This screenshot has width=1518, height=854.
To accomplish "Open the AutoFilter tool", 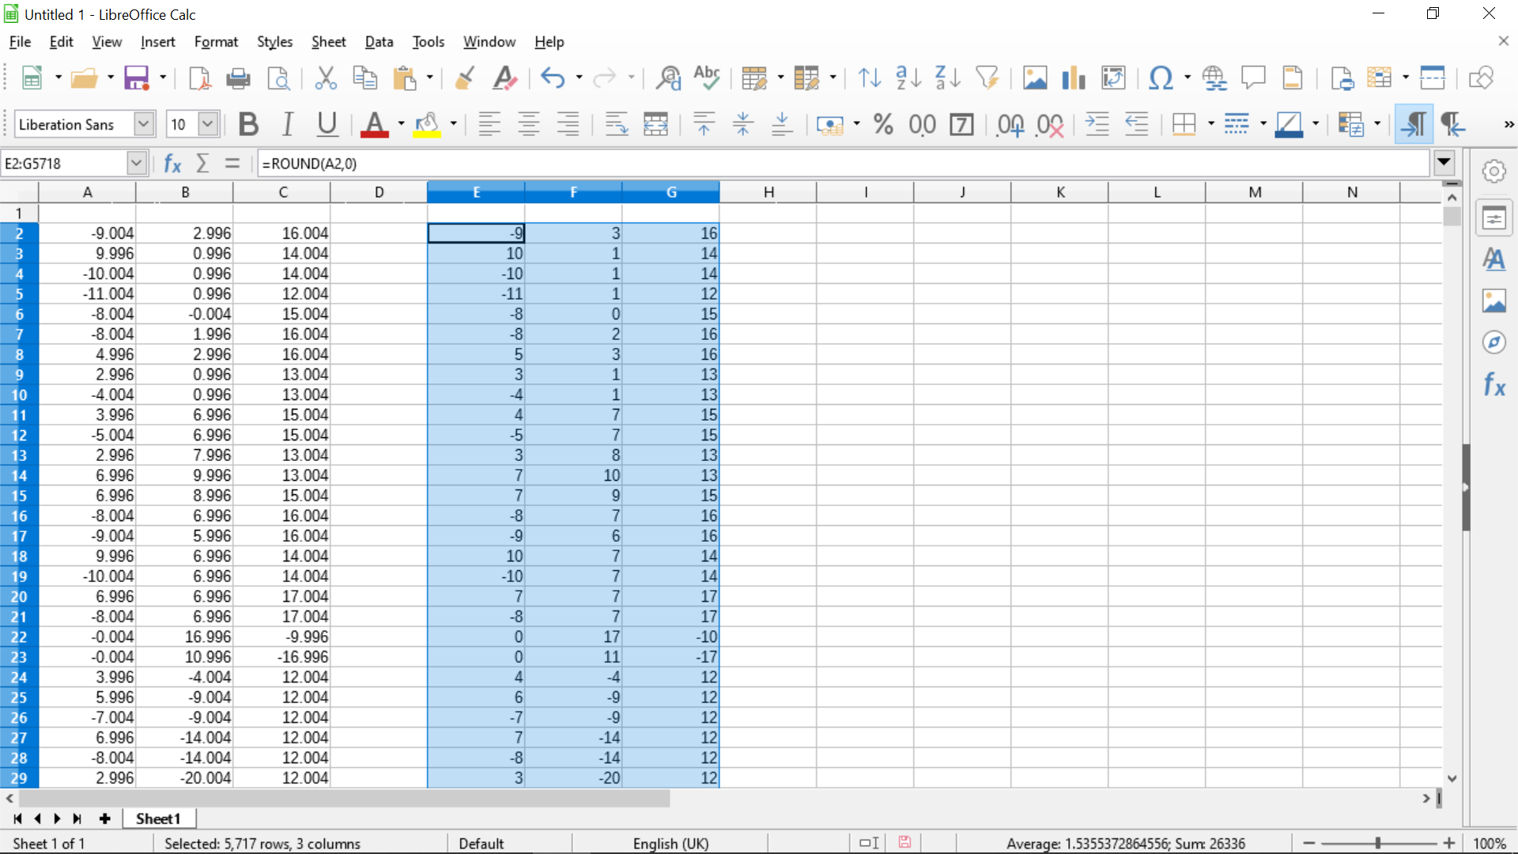I will pos(987,77).
